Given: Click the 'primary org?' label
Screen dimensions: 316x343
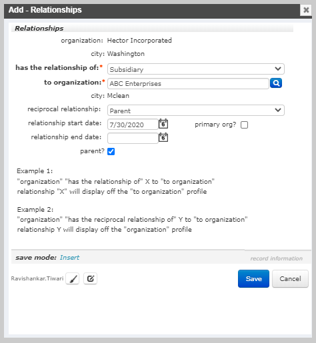Looking at the screenshot, I should point(215,125).
